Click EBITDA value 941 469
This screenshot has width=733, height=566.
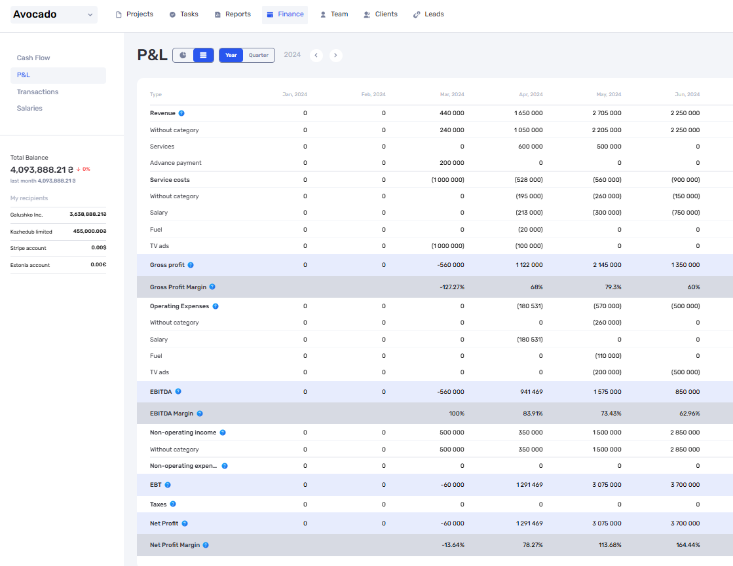point(531,392)
